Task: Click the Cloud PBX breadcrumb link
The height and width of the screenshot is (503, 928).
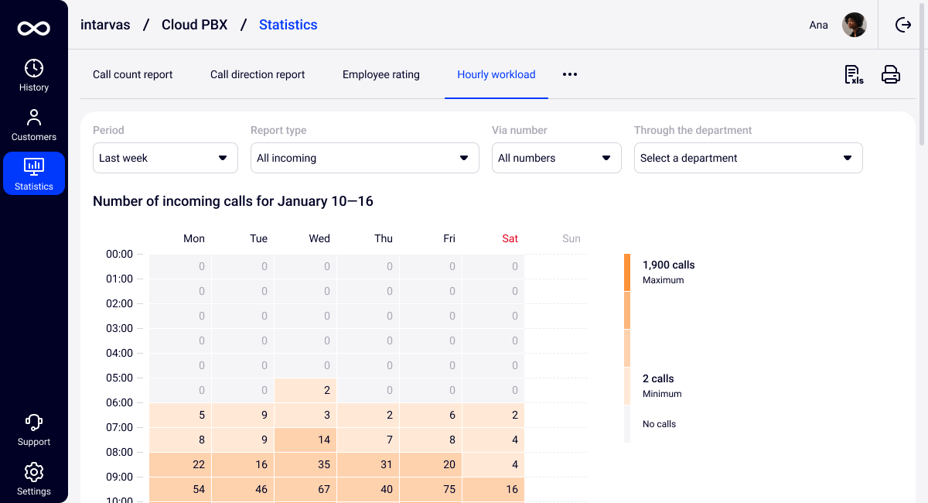Action: pos(195,25)
